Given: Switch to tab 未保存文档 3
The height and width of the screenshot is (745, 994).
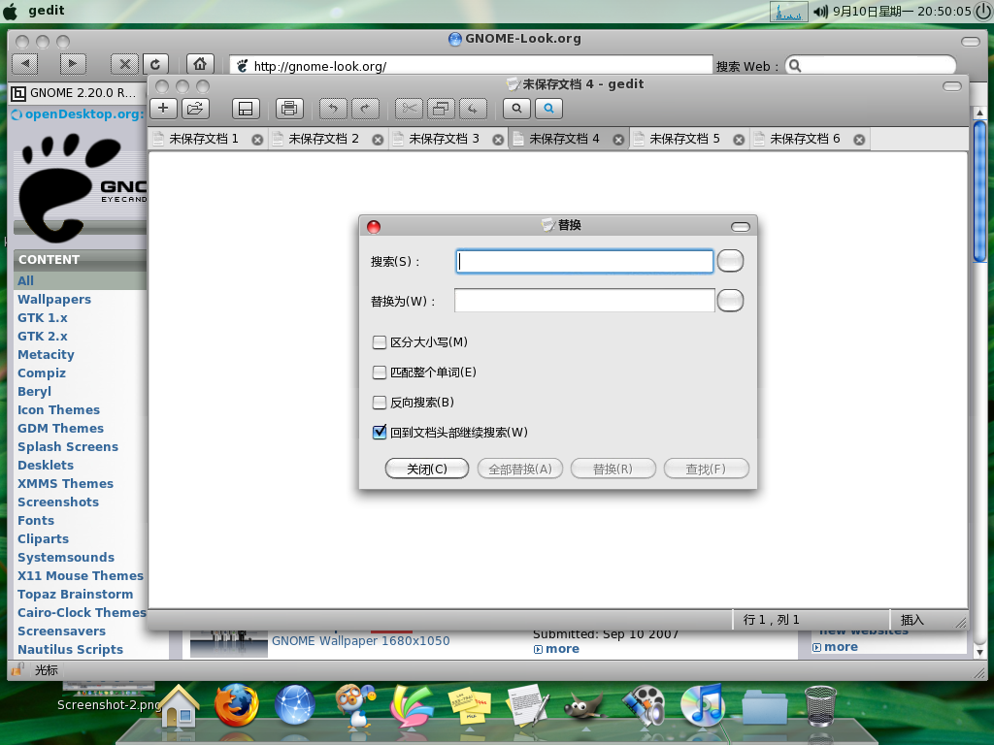Looking at the screenshot, I should [x=445, y=139].
